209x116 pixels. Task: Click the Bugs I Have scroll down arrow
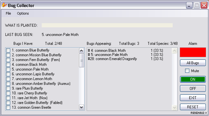click(82, 107)
